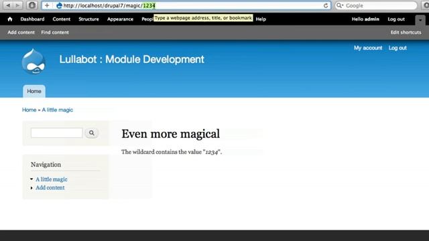
Task: Open the Hello admin user link
Action: [365, 19]
